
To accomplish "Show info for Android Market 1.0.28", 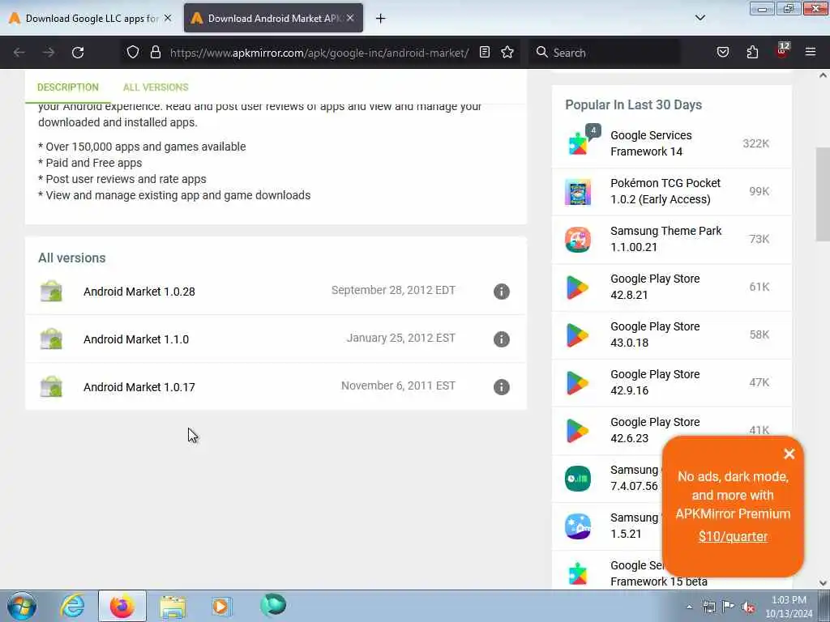I will coord(501,292).
